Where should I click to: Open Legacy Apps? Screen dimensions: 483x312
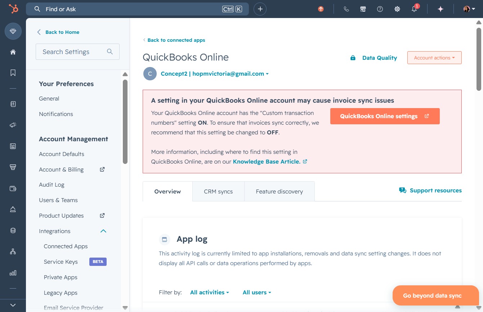[61, 293]
